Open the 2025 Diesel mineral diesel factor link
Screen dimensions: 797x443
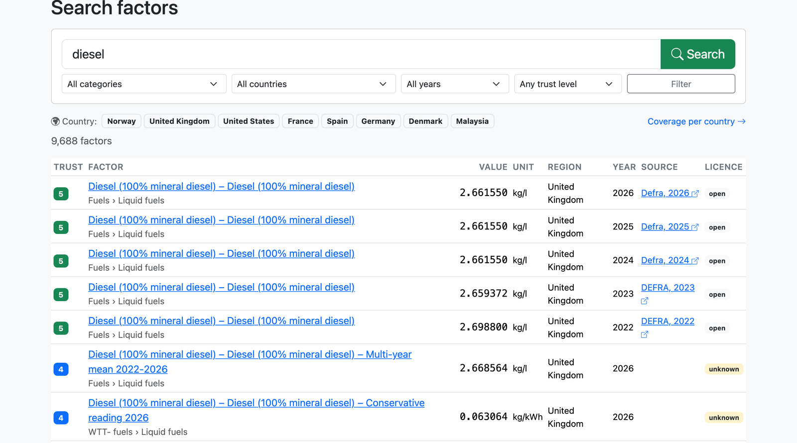[x=221, y=220]
